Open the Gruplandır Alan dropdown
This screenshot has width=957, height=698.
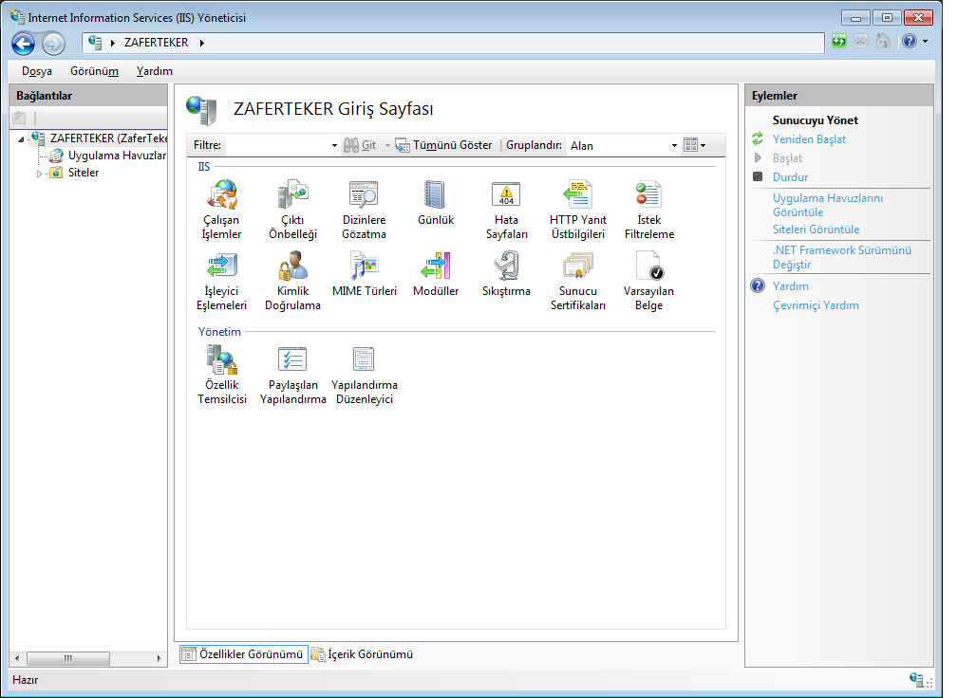(674, 146)
